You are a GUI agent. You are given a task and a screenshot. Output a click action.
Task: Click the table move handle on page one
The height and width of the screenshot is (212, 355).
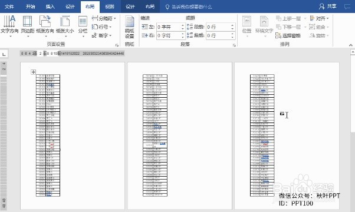pyautogui.click(x=33, y=72)
